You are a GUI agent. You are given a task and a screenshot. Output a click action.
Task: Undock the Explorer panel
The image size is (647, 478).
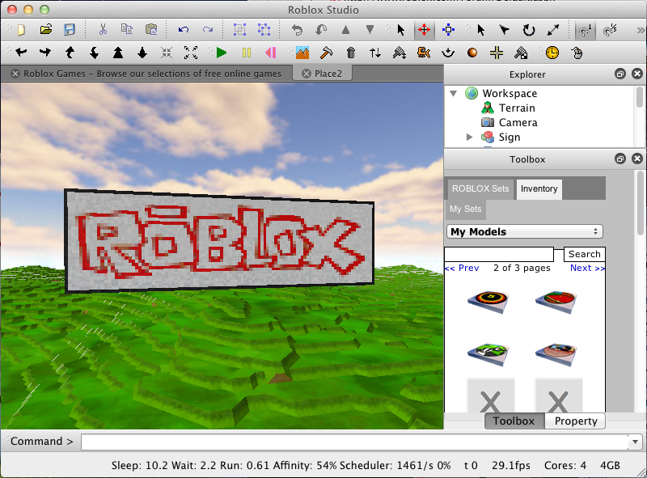(620, 74)
